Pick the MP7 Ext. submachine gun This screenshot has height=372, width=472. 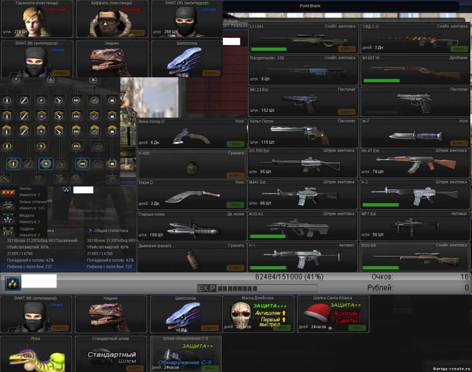tap(414, 226)
